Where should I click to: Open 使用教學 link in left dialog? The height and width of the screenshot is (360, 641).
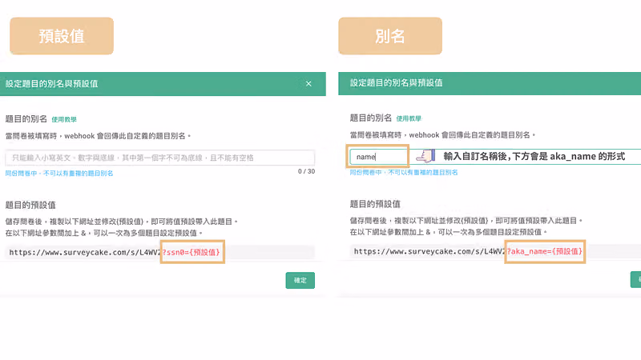pos(64,119)
